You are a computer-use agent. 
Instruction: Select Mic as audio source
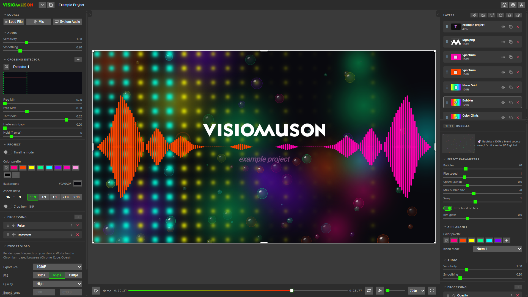(39, 22)
